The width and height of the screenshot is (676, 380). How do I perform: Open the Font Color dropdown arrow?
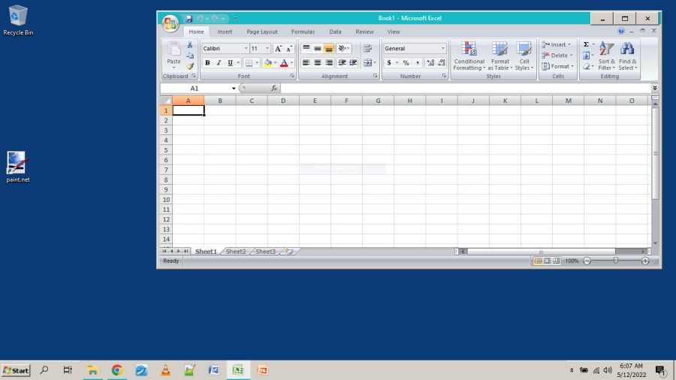pos(292,63)
